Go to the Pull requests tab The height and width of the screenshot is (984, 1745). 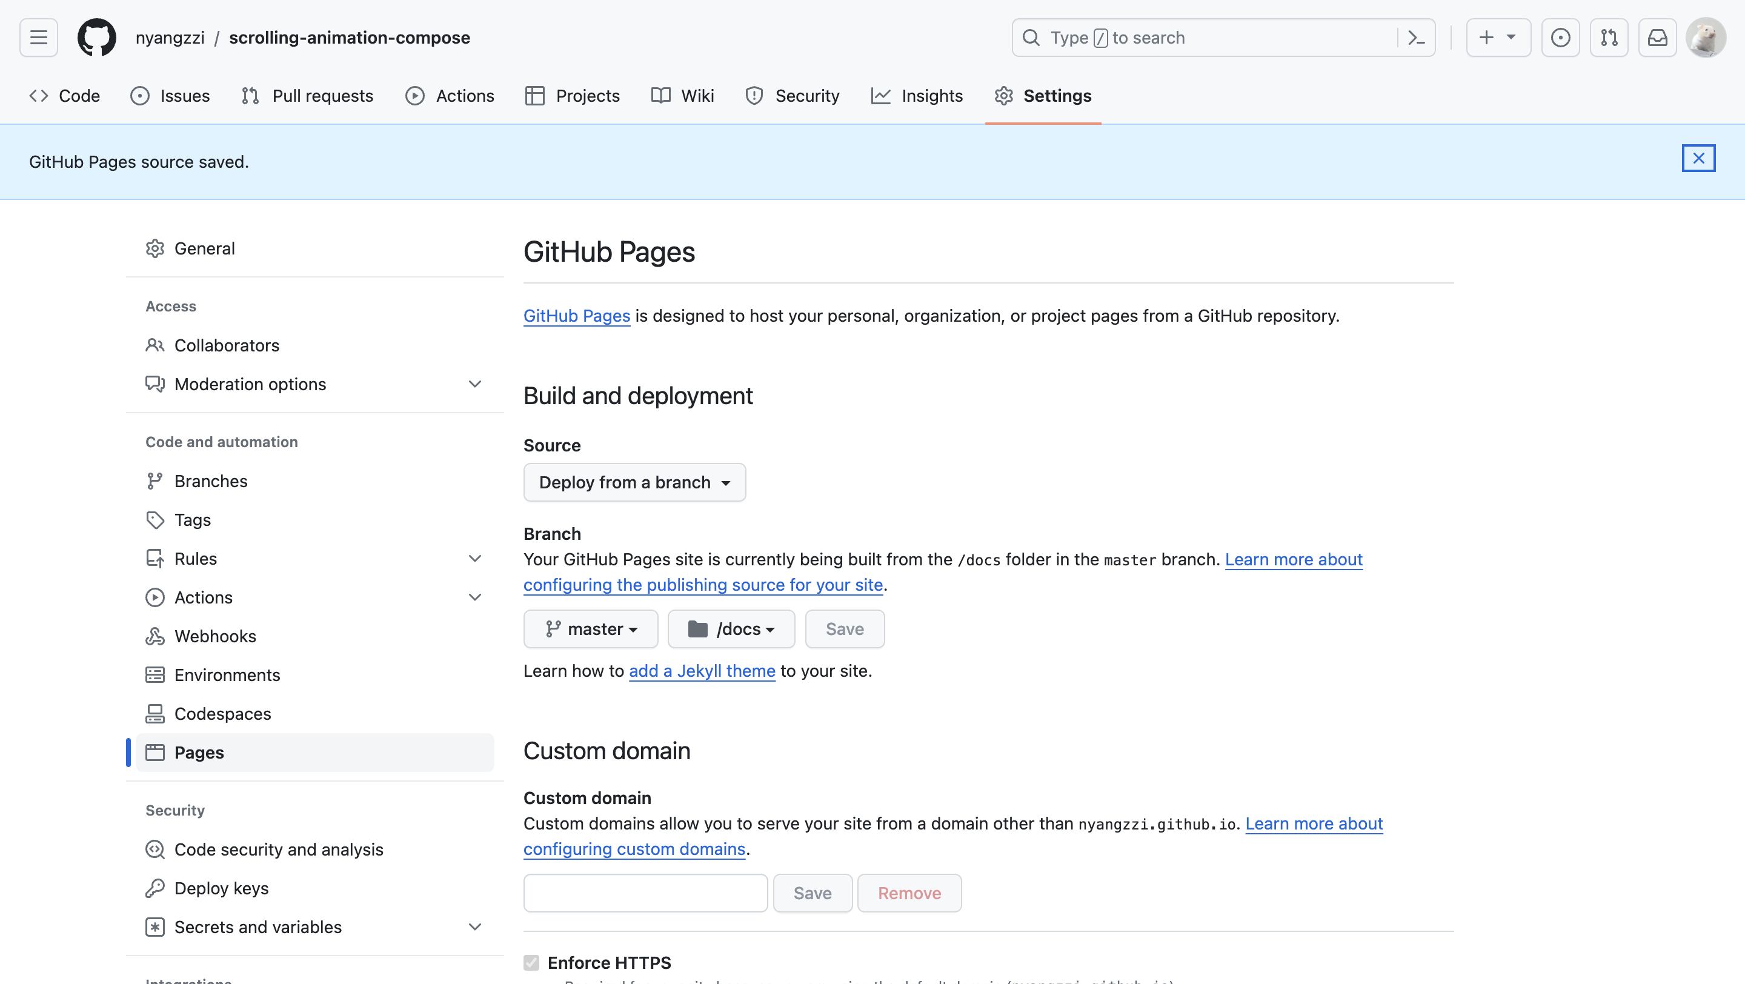pyautogui.click(x=307, y=96)
